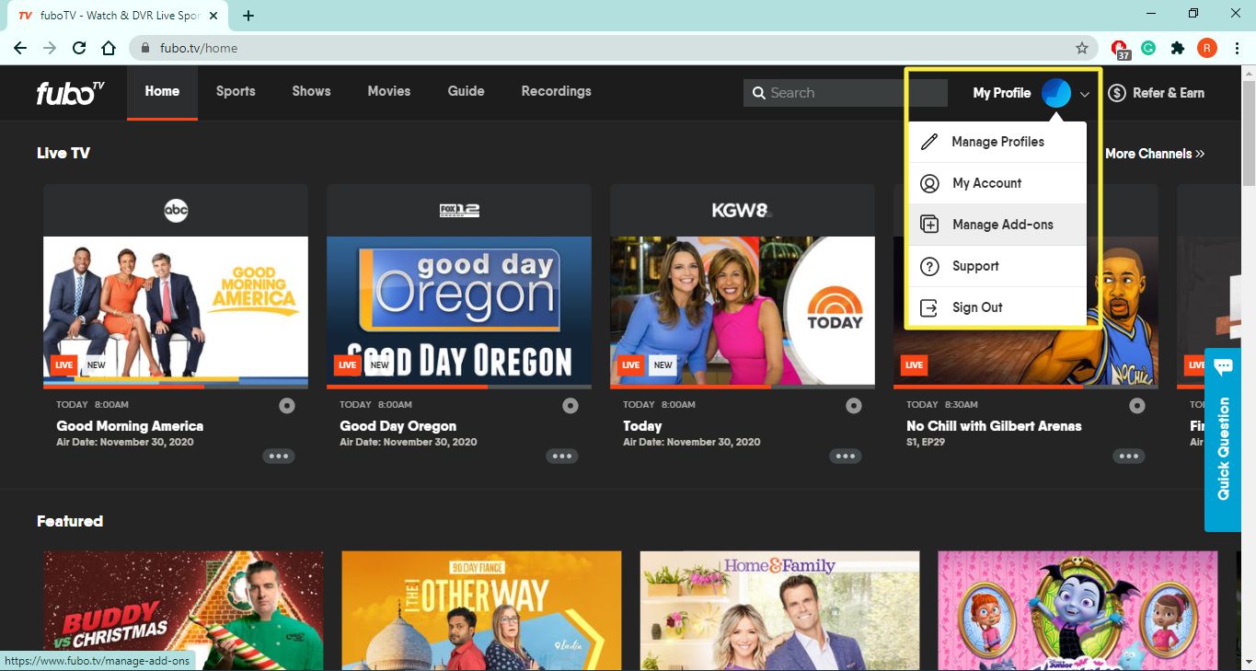Open the three-dot menu under Today

(846, 456)
